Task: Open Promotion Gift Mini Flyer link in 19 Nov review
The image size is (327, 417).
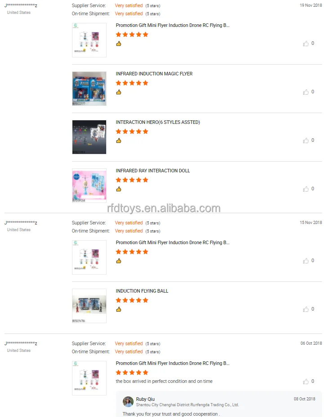Action: click(172, 25)
